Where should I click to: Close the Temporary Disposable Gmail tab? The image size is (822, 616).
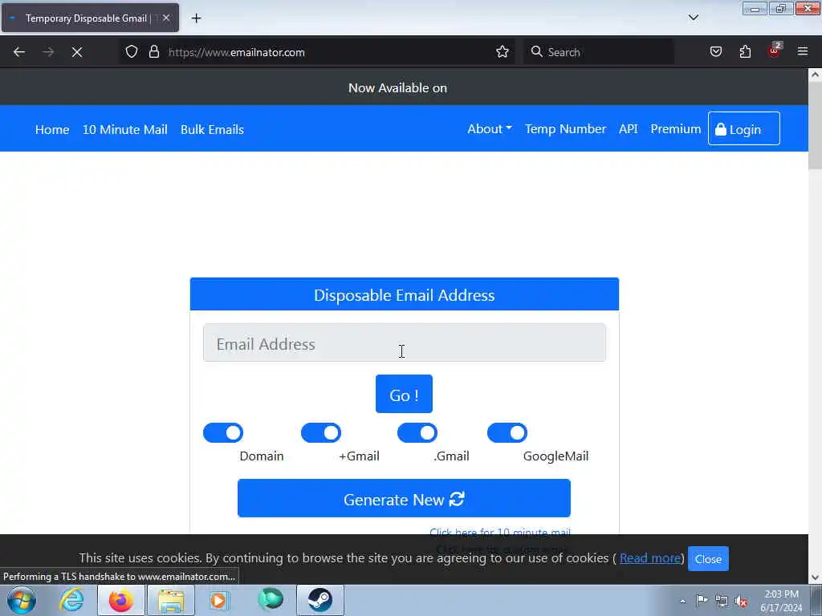(166, 18)
